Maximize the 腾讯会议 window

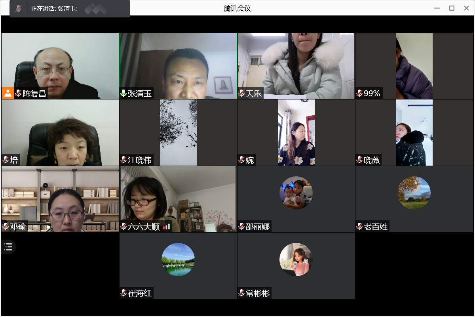(452, 8)
